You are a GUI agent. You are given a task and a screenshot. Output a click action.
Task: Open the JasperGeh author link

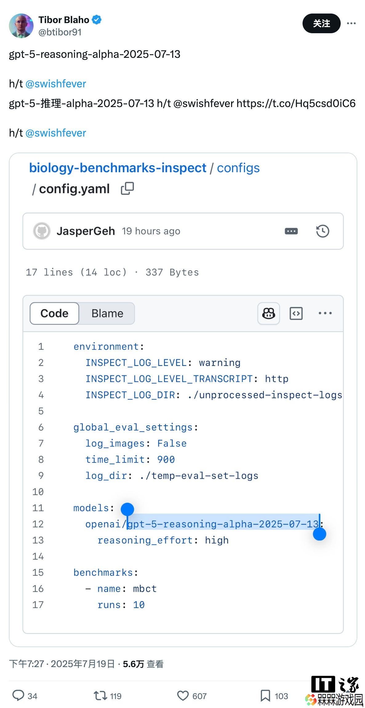click(x=86, y=231)
